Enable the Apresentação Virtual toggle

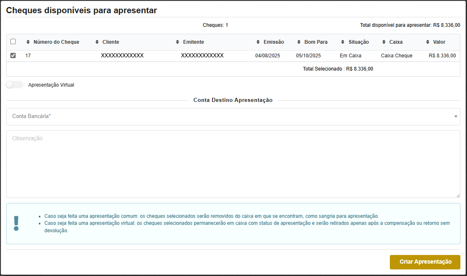[x=14, y=85]
